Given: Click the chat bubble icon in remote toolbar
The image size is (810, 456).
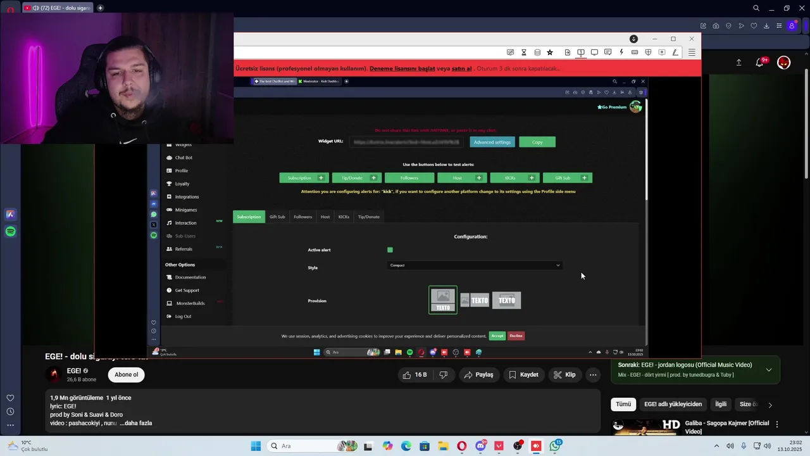Looking at the screenshot, I should click(607, 53).
